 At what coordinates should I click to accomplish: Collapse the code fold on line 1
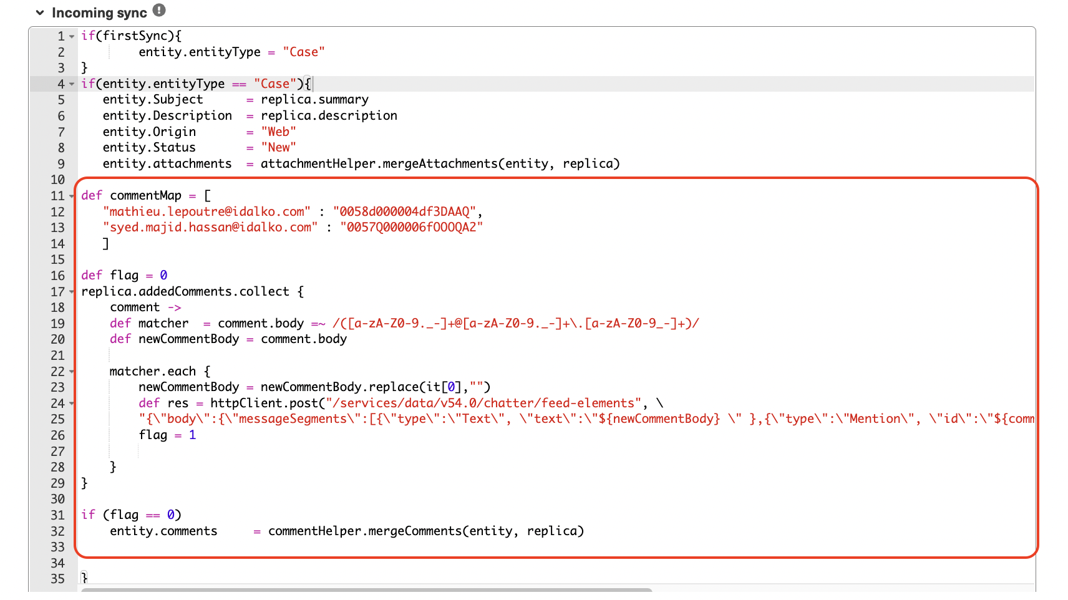click(x=70, y=36)
